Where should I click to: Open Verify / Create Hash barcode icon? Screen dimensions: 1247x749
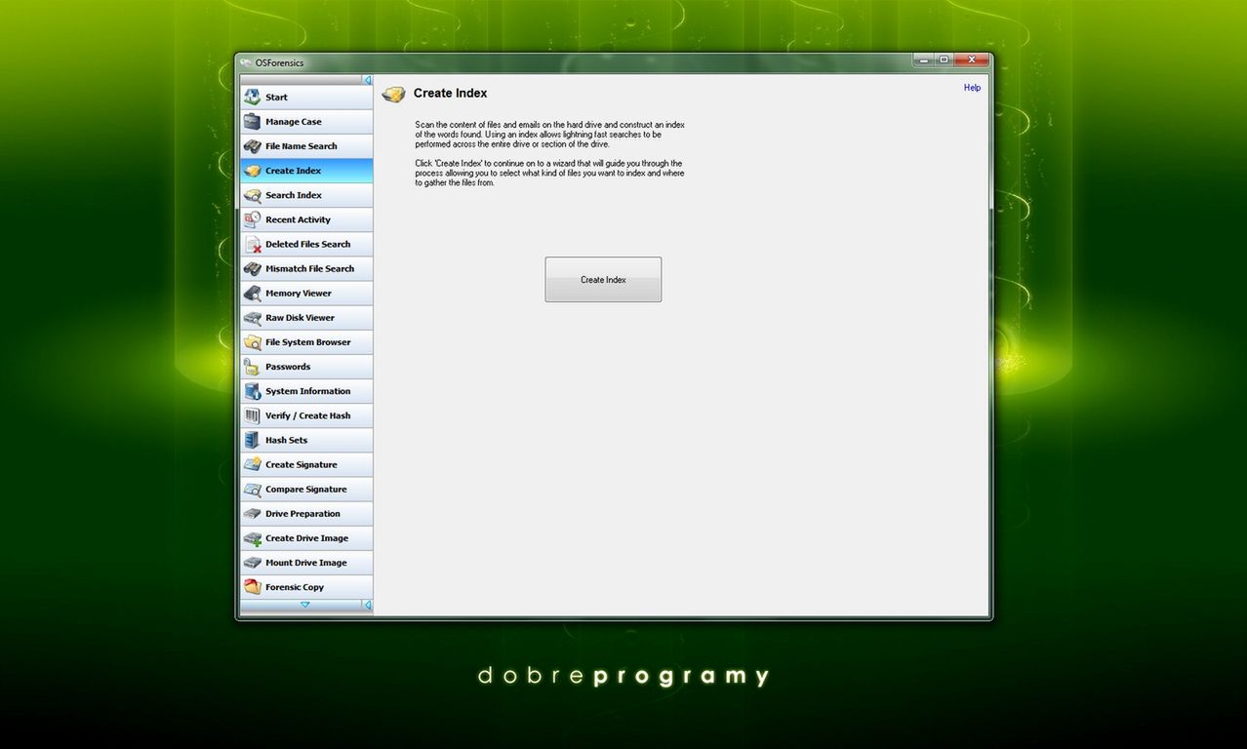click(253, 415)
